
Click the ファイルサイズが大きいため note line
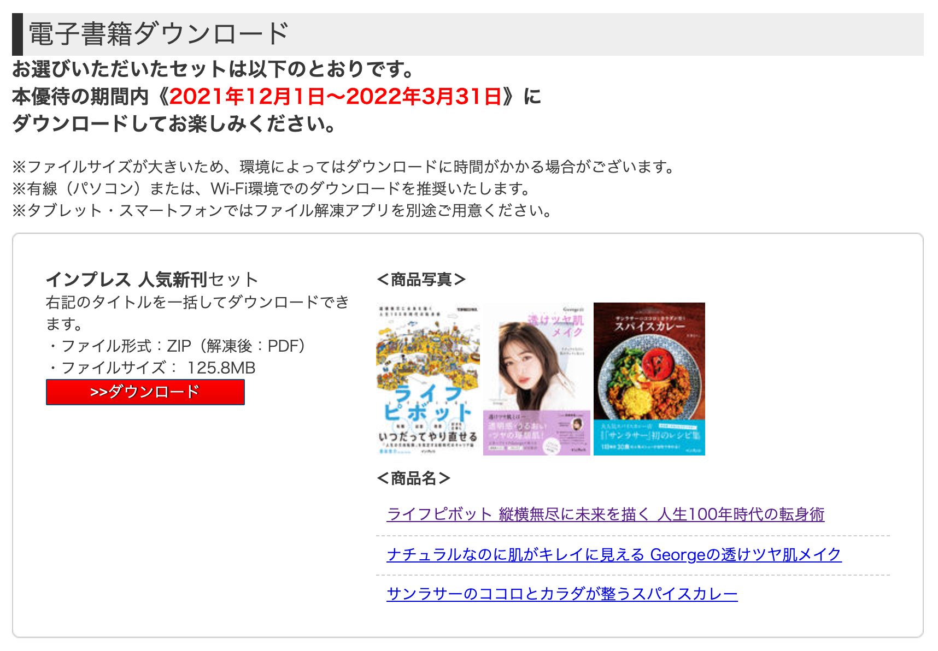coord(344,167)
